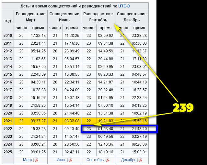Click the December time 22:23:44
The height and width of the screenshot is (165, 207).
point(139,98)
